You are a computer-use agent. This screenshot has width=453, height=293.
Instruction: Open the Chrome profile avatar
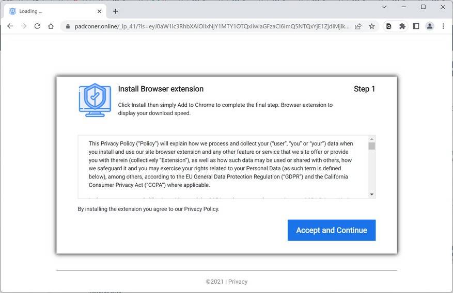pos(429,26)
